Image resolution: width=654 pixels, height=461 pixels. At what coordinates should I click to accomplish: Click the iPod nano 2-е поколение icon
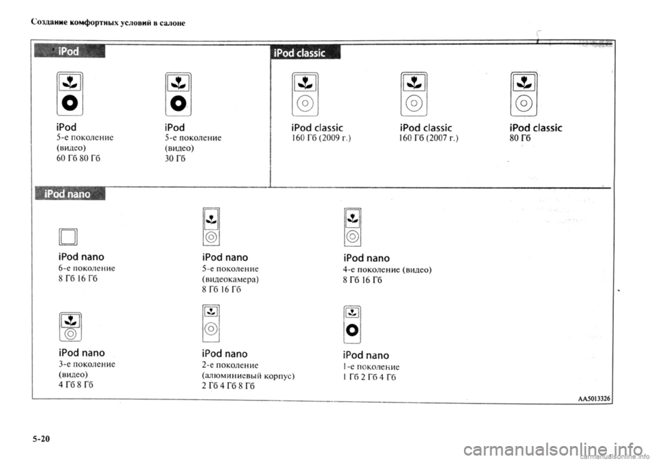click(211, 324)
